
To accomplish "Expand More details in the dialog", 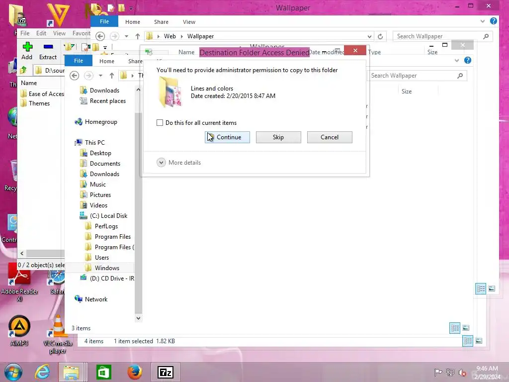I will [x=179, y=163].
